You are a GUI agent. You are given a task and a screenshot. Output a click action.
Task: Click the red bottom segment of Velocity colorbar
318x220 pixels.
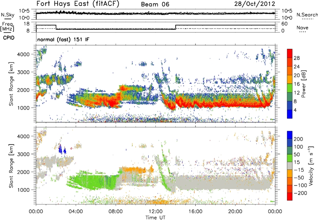(x=290, y=197)
